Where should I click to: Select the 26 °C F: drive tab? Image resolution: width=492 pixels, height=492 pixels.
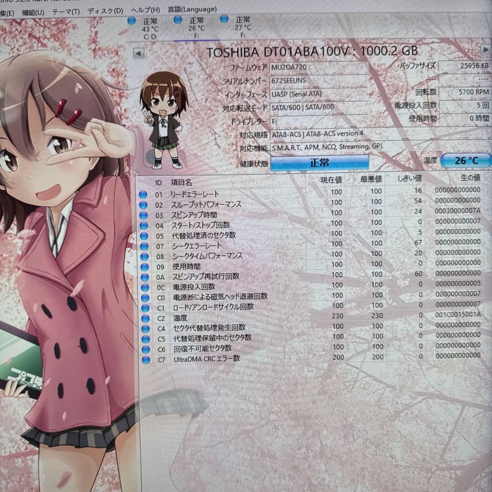pos(196,28)
